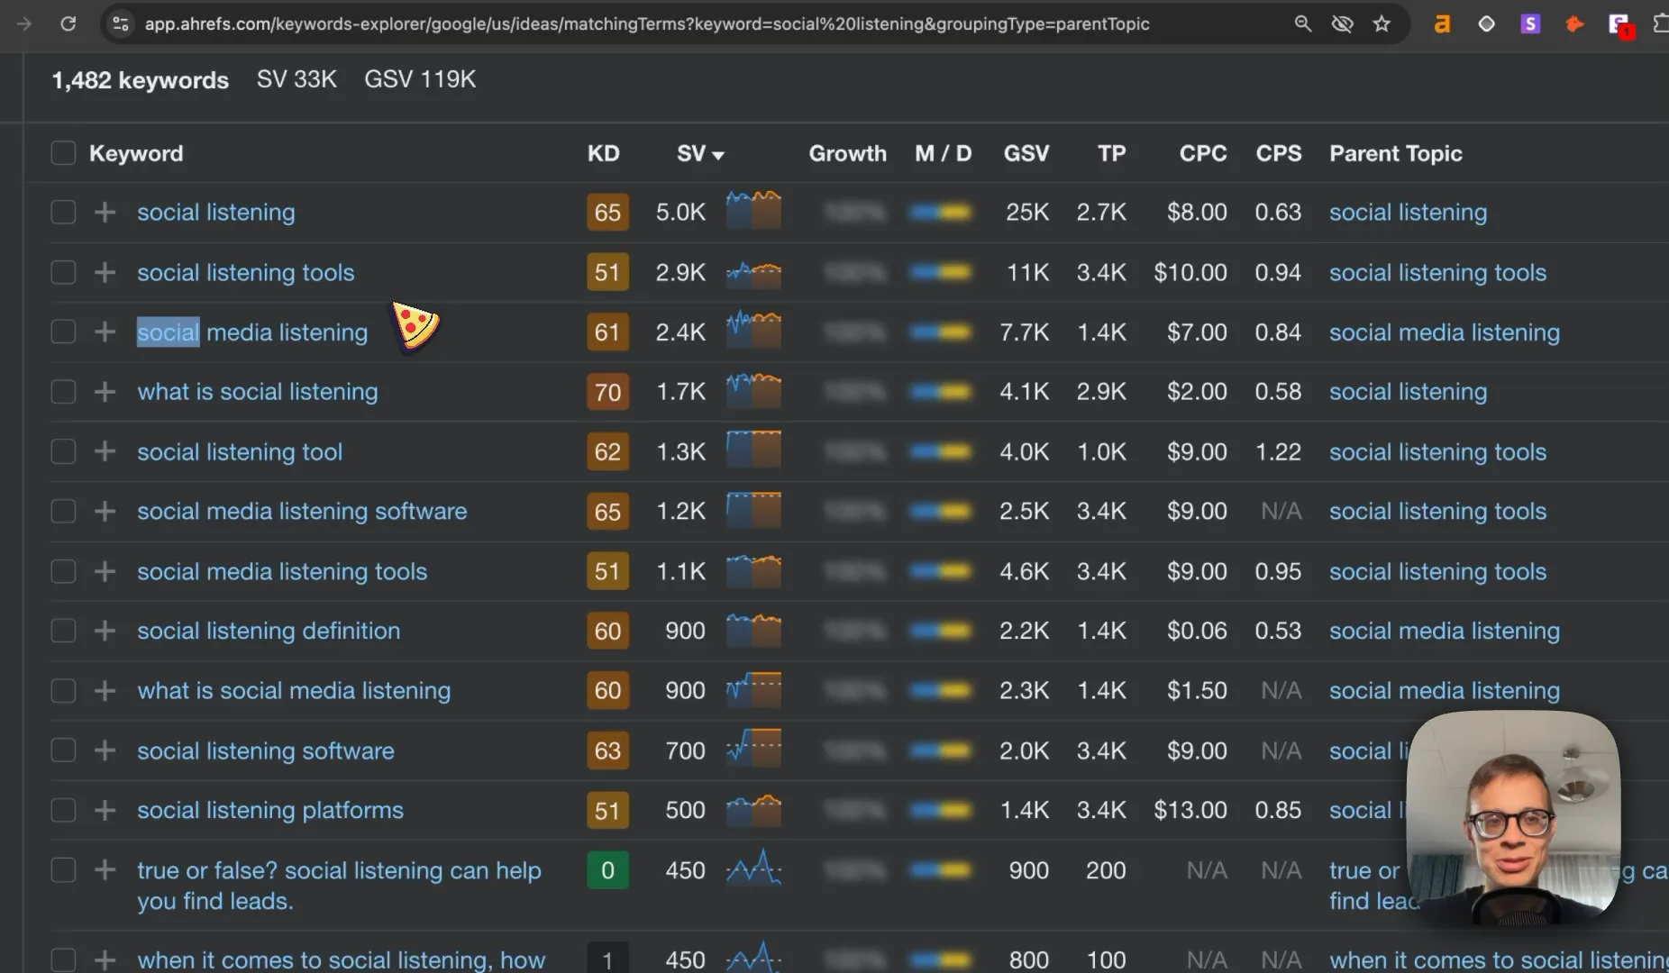This screenshot has width=1669, height=973.
Task: Sort table by Parent Topic header
Action: (1396, 154)
